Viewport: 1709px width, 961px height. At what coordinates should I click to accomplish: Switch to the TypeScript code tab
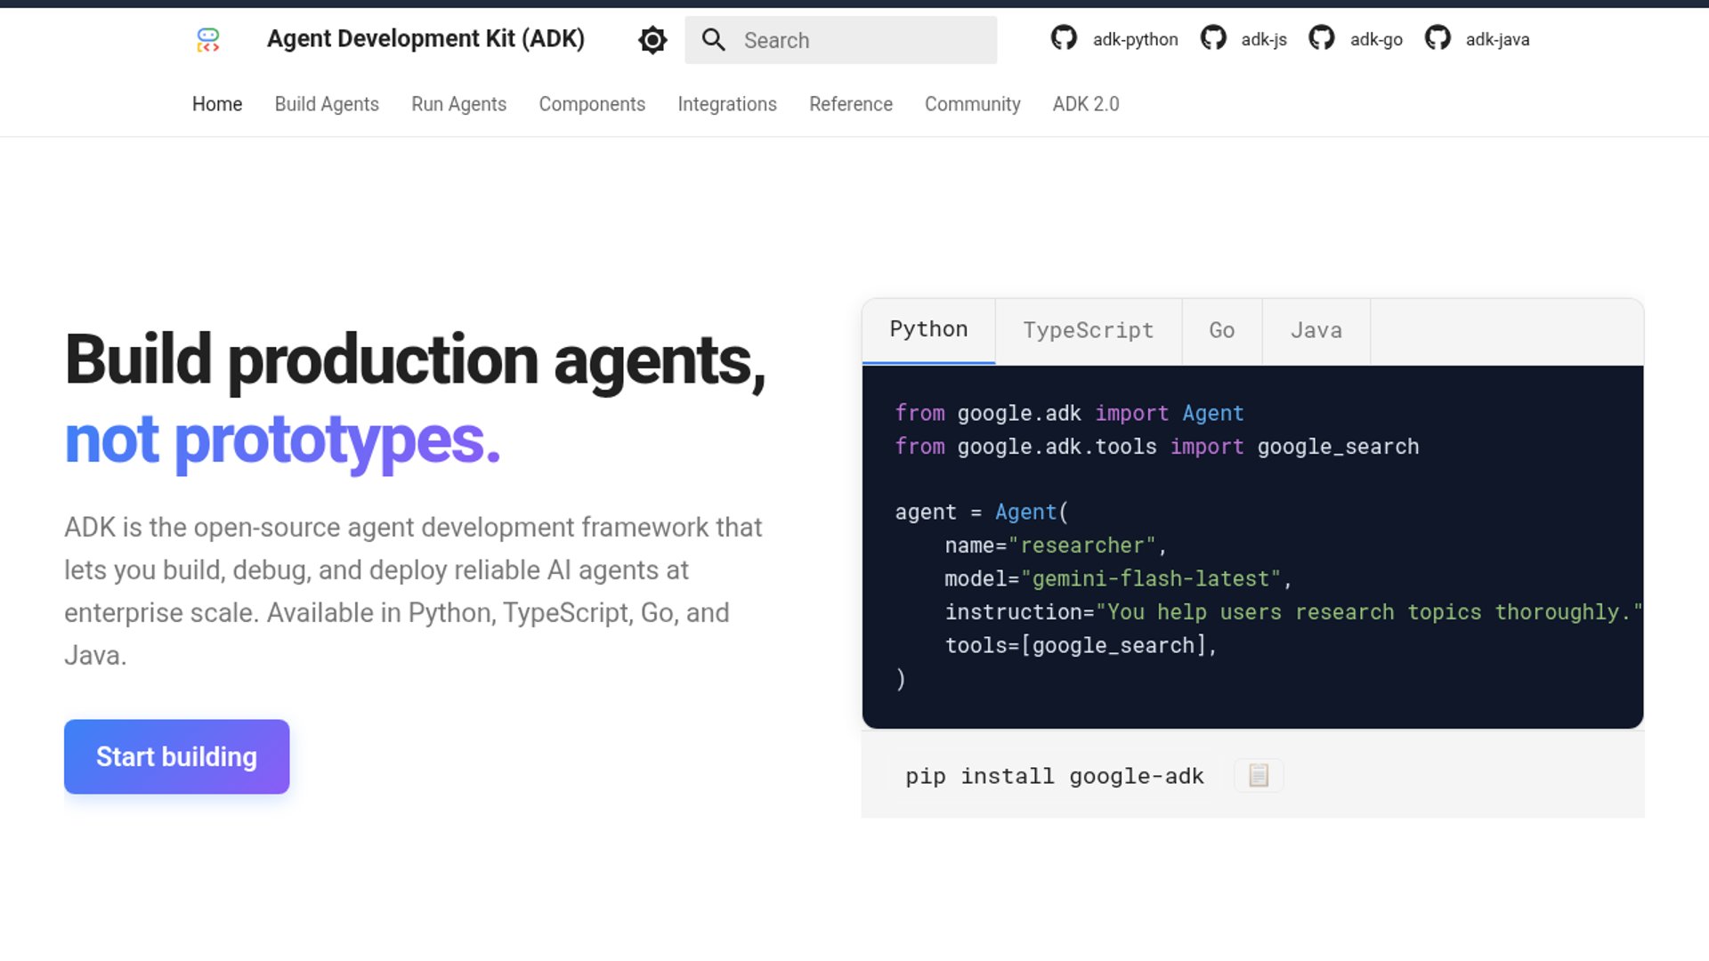pos(1088,331)
